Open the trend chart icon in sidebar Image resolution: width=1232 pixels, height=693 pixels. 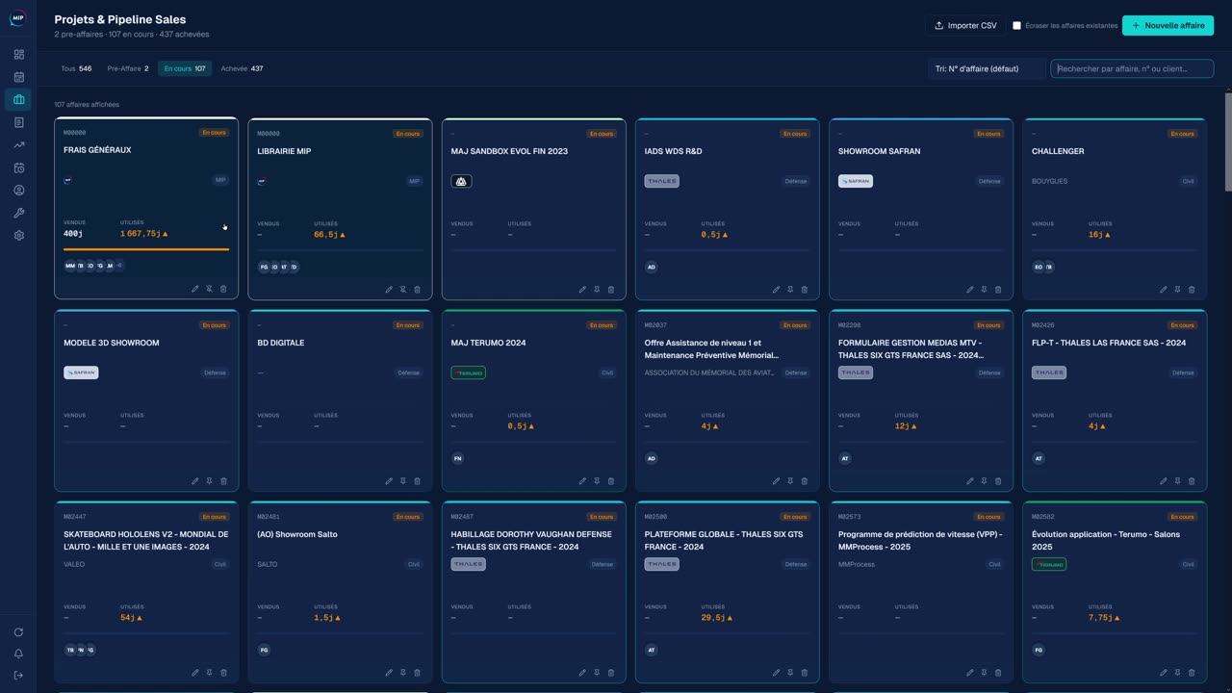point(18,145)
